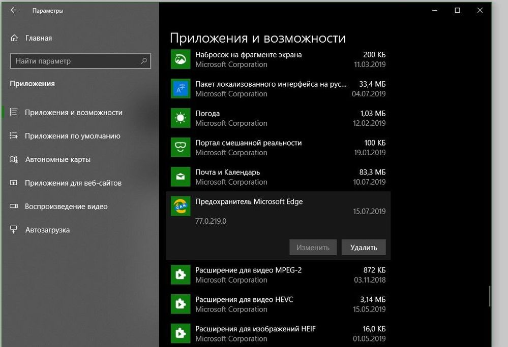
Task: Click the Приложения для веб-сайтов icon
Action: (14, 183)
